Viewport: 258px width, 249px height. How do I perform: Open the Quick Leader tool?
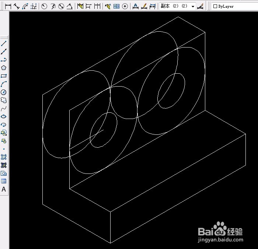pyautogui.click(x=108, y=6)
